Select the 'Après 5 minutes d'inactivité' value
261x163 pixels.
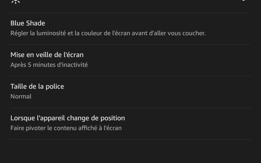click(49, 65)
